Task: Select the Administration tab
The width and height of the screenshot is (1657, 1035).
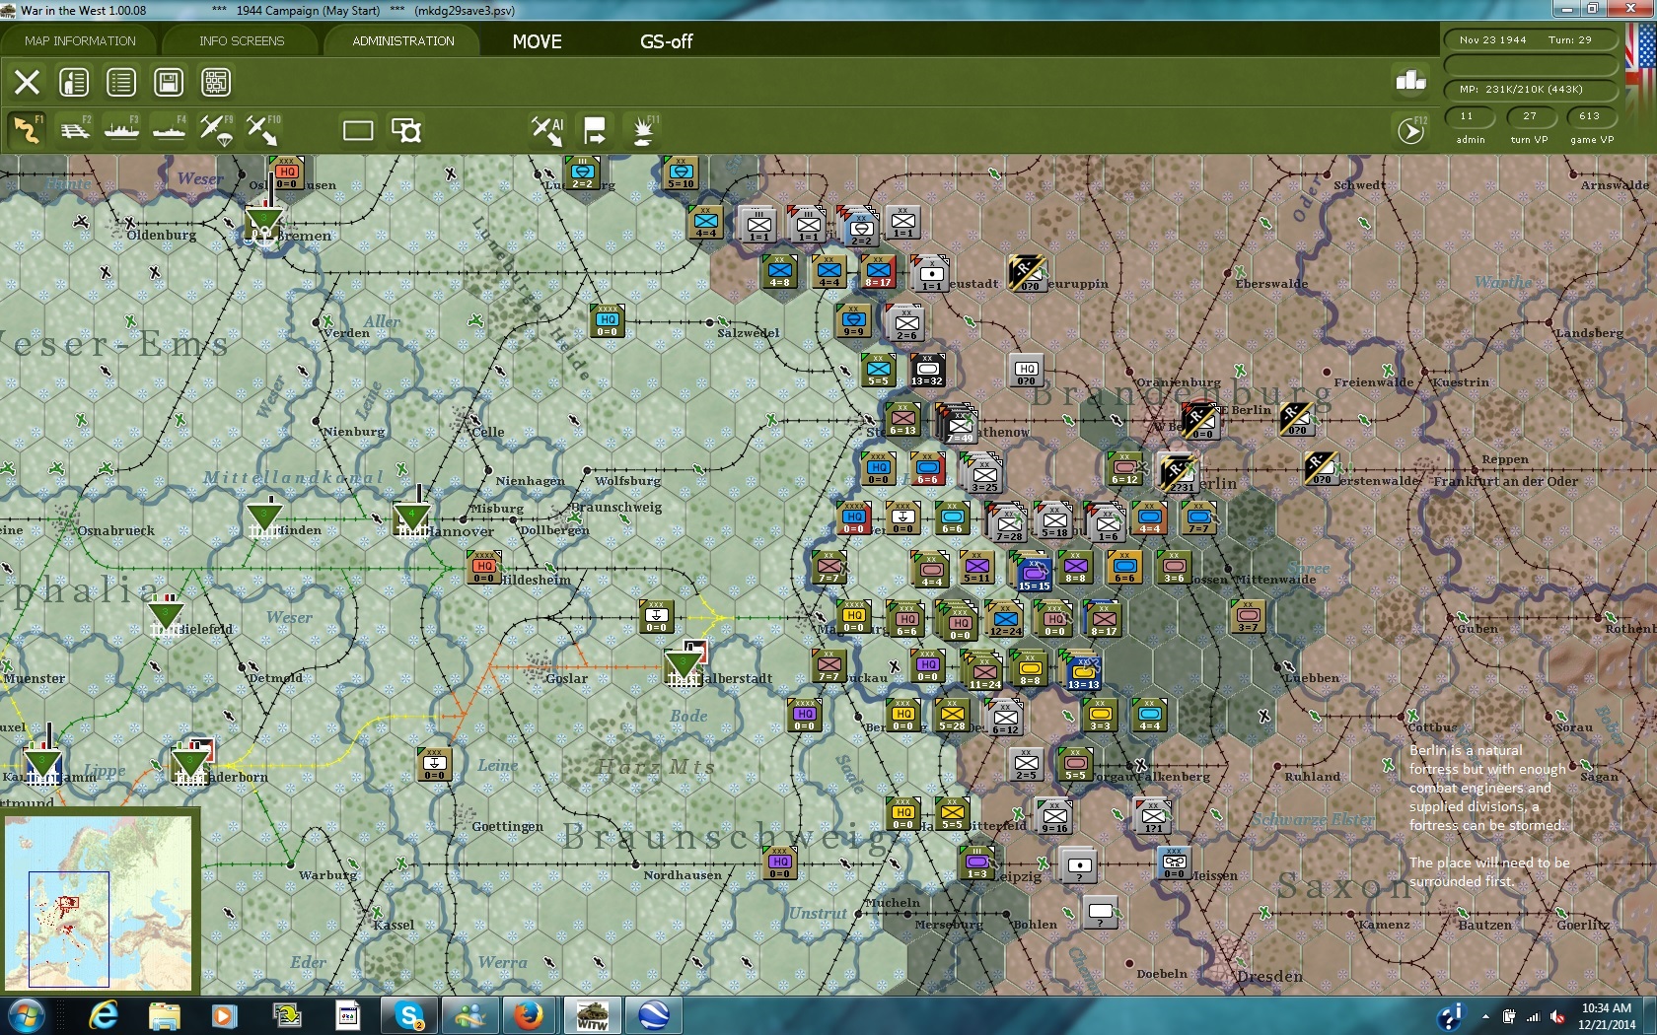Action: click(403, 41)
